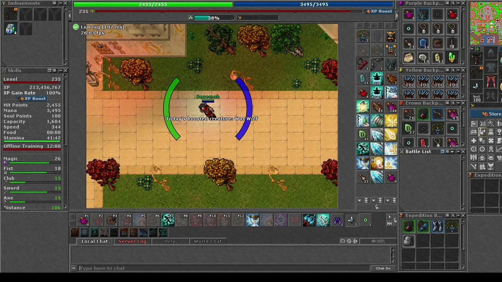Toggle the Skills panel pop-out icon
The height and width of the screenshot is (282, 502).
click(x=50, y=70)
